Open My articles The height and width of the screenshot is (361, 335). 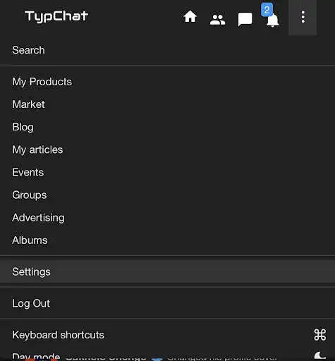(x=167, y=149)
